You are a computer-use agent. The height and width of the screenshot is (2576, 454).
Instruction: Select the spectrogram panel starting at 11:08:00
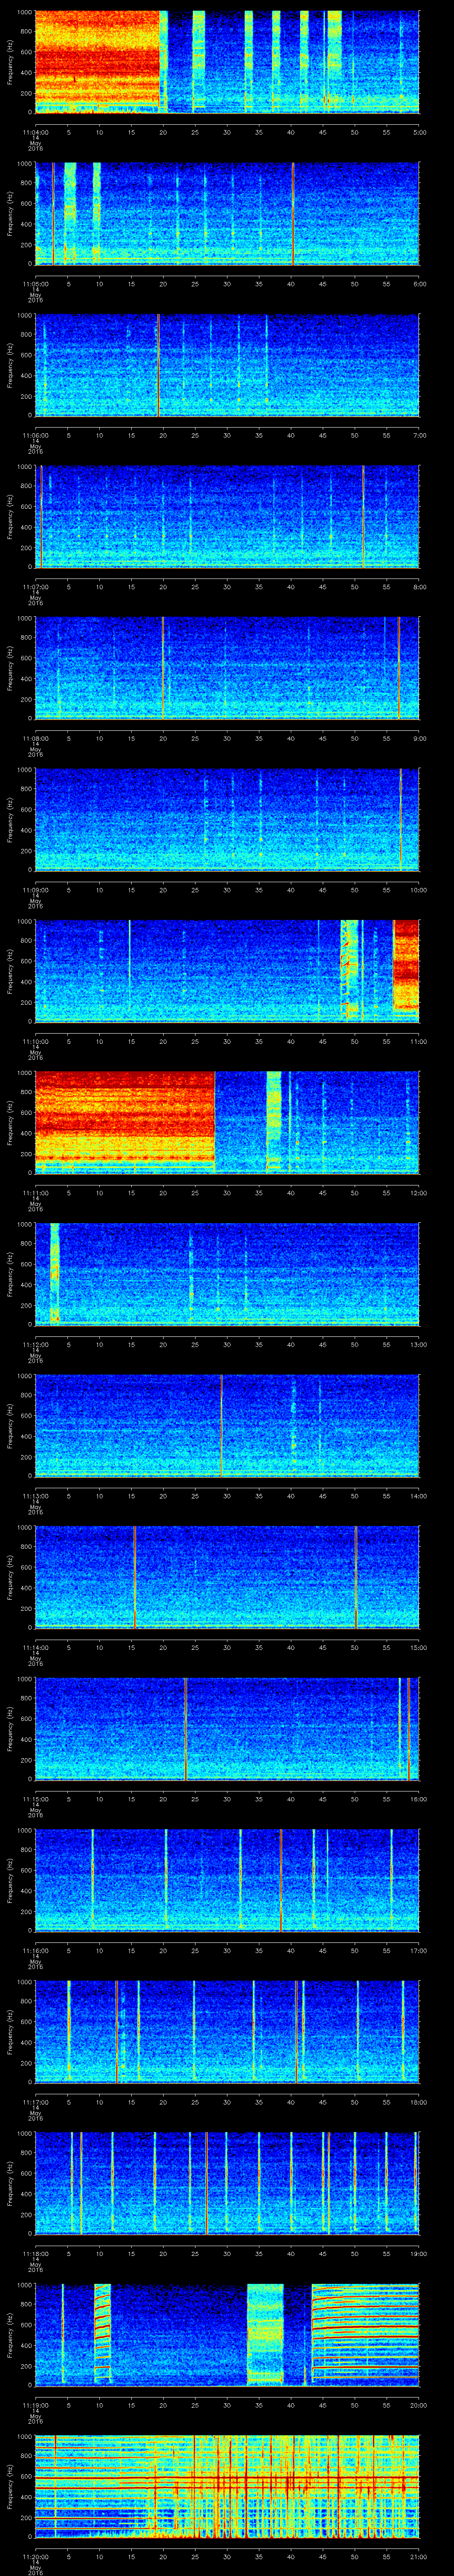point(227,668)
